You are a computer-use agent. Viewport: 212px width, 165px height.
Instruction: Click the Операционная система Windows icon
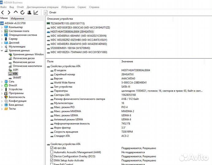point(6,35)
